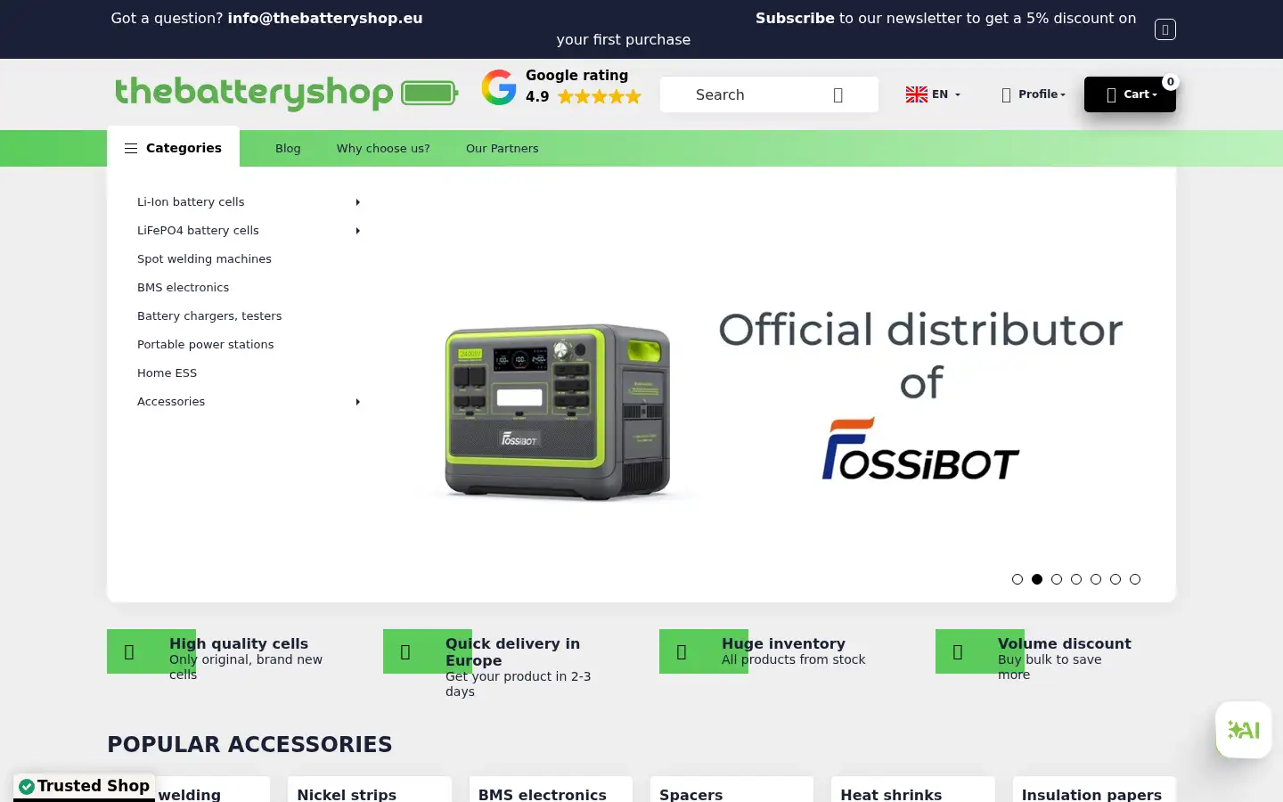1283x802 pixels.
Task: Go to seventh carousel slide dot
Action: click(x=1135, y=579)
